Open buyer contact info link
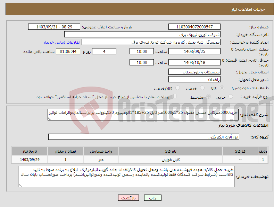Screen dimensions: 274x207 62,42
